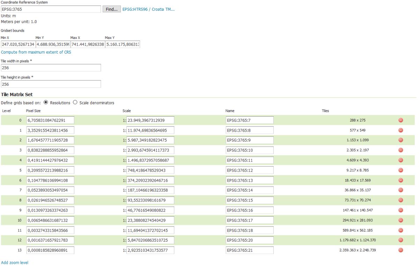Edit level 1 scale 11.974,69836564695
419x266 pixels.
[x=150, y=130]
